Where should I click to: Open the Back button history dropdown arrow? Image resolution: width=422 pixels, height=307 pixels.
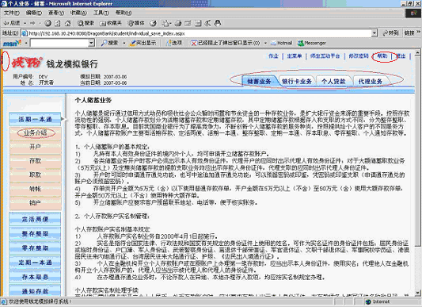(25, 23)
